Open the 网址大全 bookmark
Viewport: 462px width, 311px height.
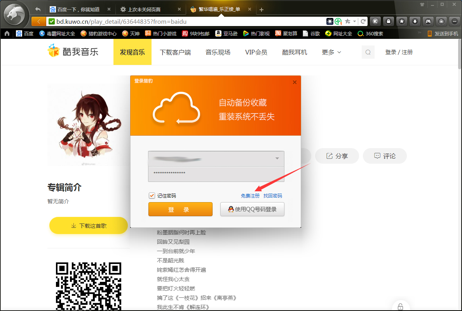point(338,33)
